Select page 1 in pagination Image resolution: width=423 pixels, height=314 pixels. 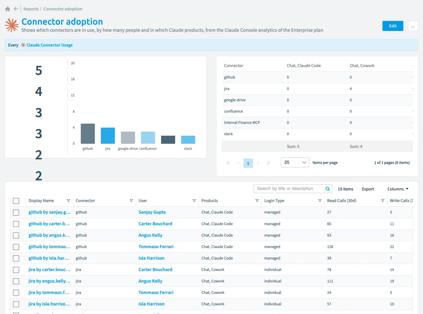click(248, 163)
